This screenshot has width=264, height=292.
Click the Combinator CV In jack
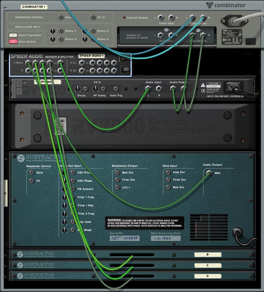tap(93, 17)
